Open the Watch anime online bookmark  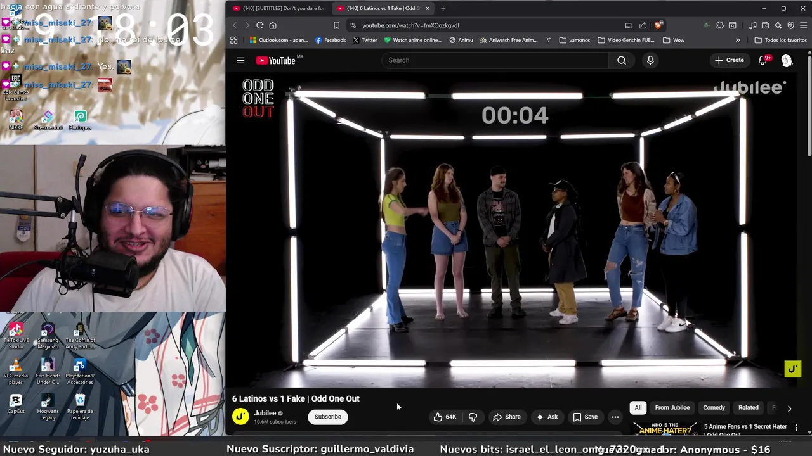point(412,40)
